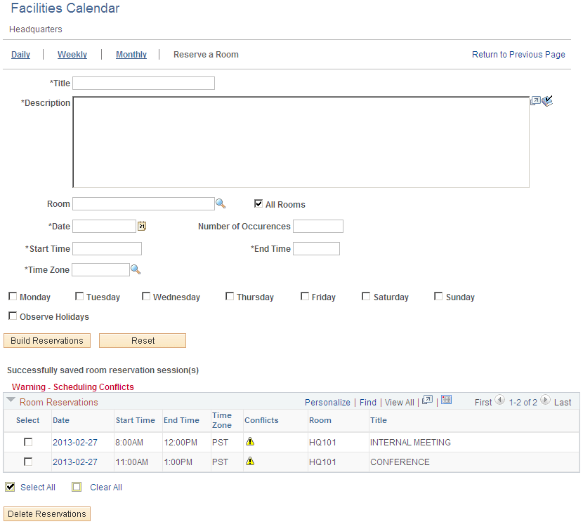Switch to the Daily calendar view
The height and width of the screenshot is (524, 583).
tap(20, 55)
